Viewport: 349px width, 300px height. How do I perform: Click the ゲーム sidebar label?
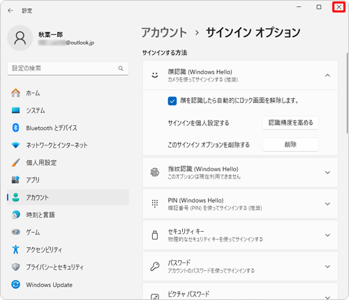[33, 232]
